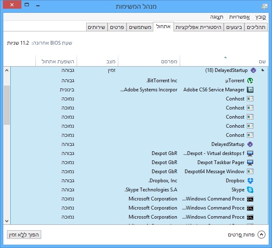Open the קובץ menu
This screenshot has height=248, width=272.
[x=260, y=17]
